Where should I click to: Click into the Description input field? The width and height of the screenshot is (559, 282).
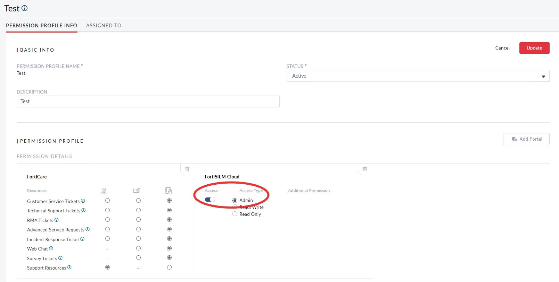click(148, 102)
